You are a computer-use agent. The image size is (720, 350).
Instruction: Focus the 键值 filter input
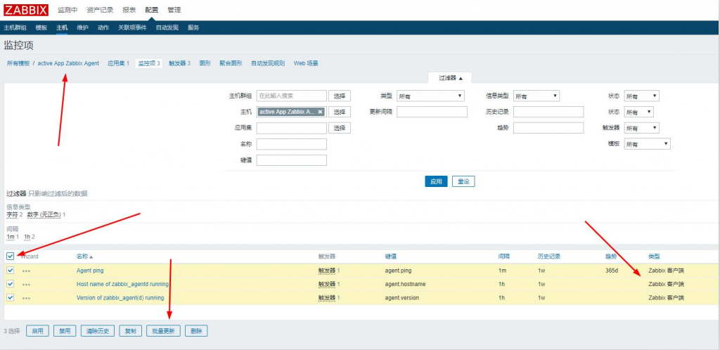292,160
